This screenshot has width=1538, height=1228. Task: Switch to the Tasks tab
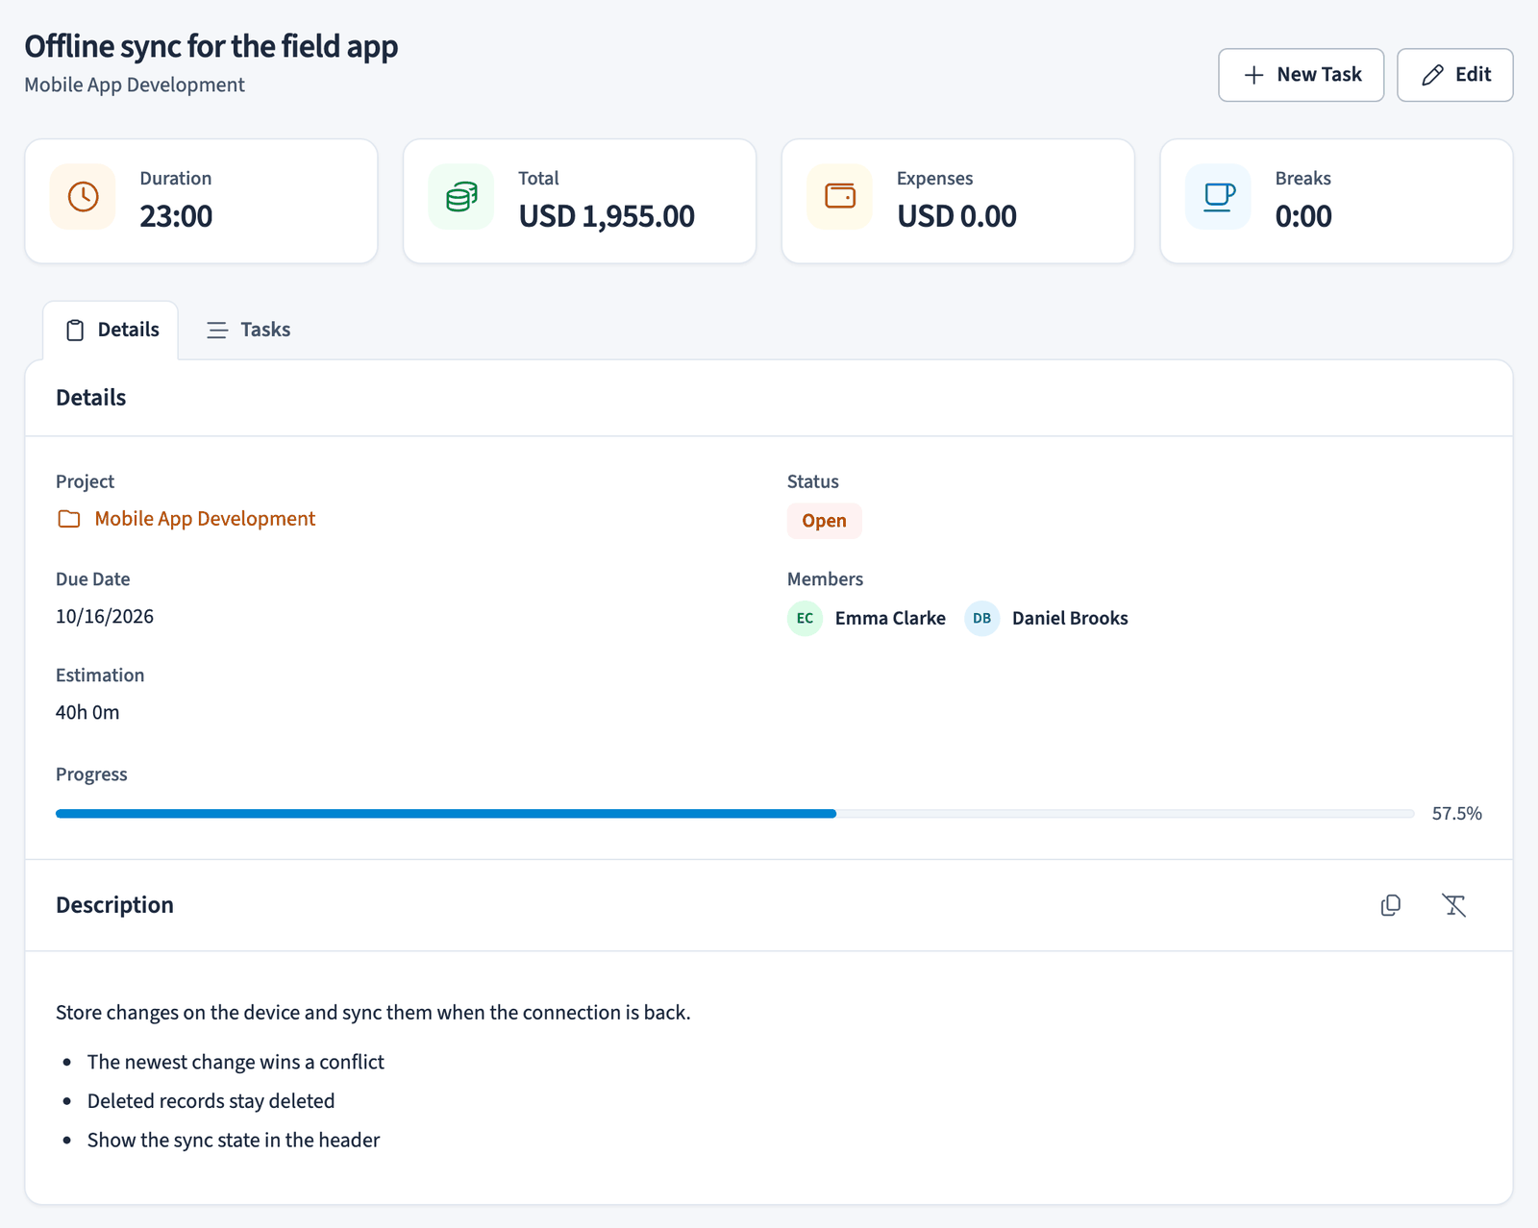click(x=248, y=331)
